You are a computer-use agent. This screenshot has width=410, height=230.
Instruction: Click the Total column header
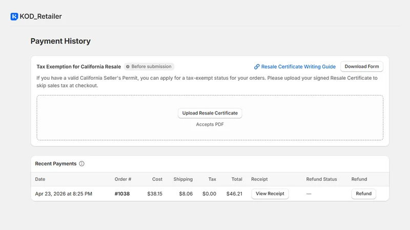tap(237, 179)
